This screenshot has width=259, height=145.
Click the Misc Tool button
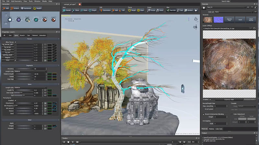click(180, 10)
